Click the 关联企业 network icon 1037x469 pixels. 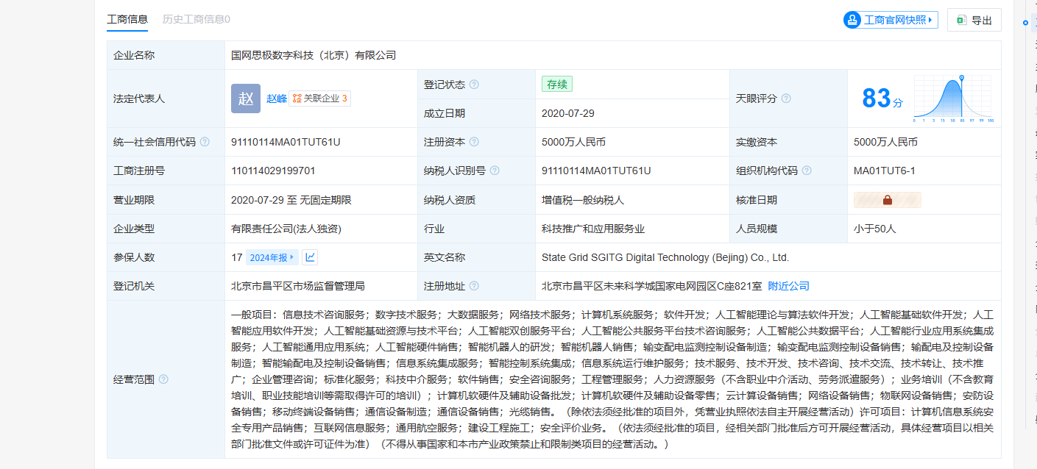(x=297, y=99)
